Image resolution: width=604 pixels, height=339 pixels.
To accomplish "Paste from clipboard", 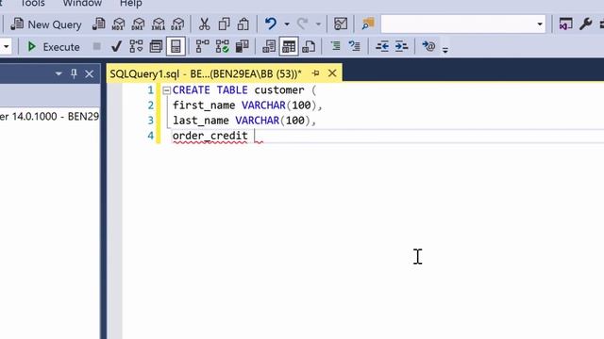I will tap(243, 24).
